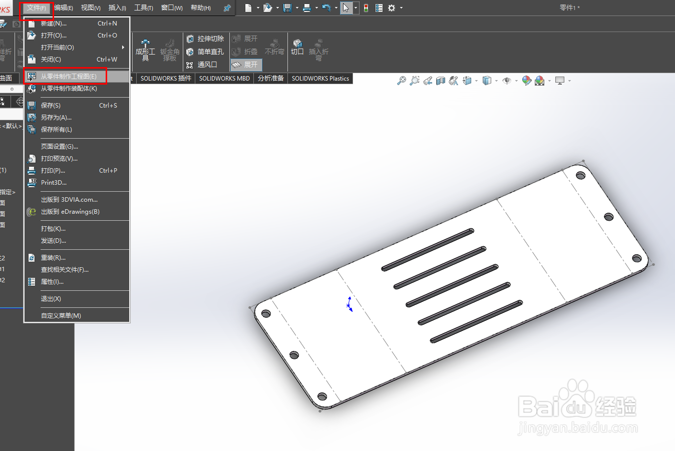Choose Print3D... in File menu
Image resolution: width=675 pixels, height=451 pixels.
77,183
